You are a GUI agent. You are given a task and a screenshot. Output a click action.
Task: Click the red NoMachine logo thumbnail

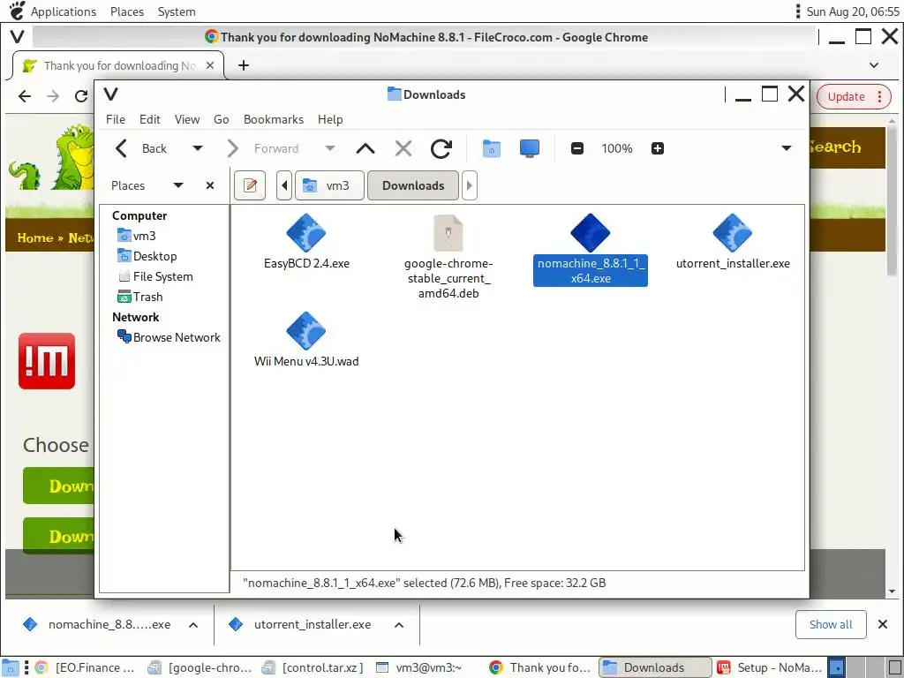coord(47,361)
